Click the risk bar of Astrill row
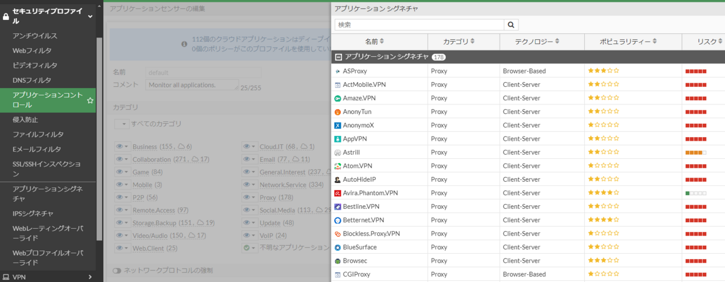This screenshot has width=725, height=282. (x=695, y=153)
